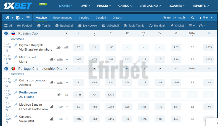Viewport: 218px width, 126px height.
Task: Pin the Portimoense match
Action: coord(15,92)
